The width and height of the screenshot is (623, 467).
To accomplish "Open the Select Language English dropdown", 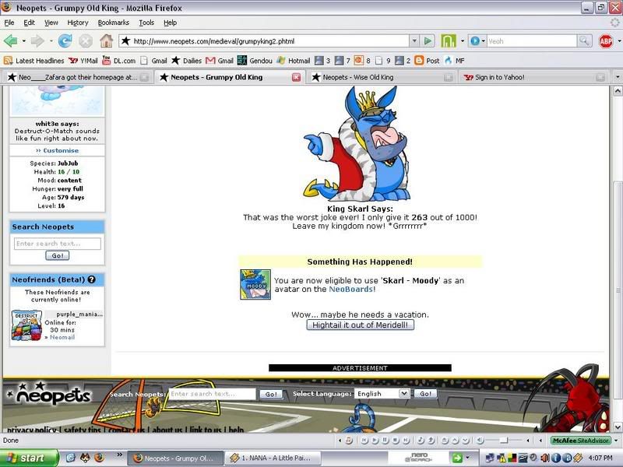I will (382, 394).
